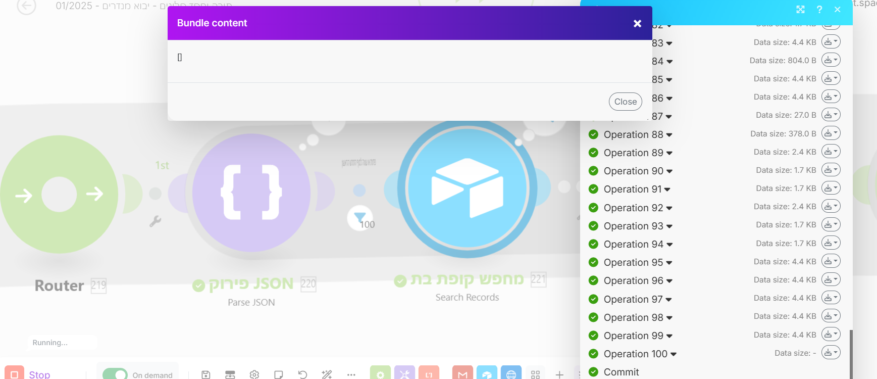Open download dropdown for Operation 98
This screenshot has height=379, width=877.
point(831,316)
